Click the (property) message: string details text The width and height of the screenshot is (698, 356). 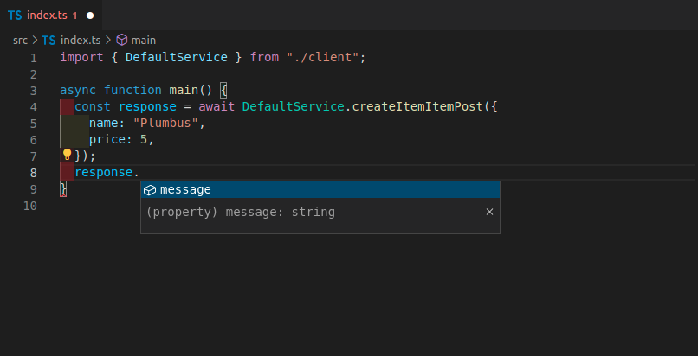pyautogui.click(x=241, y=212)
